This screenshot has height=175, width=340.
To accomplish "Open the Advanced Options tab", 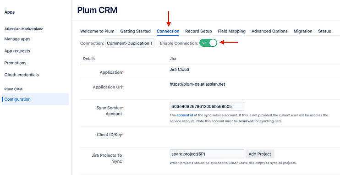I will click(x=269, y=31).
